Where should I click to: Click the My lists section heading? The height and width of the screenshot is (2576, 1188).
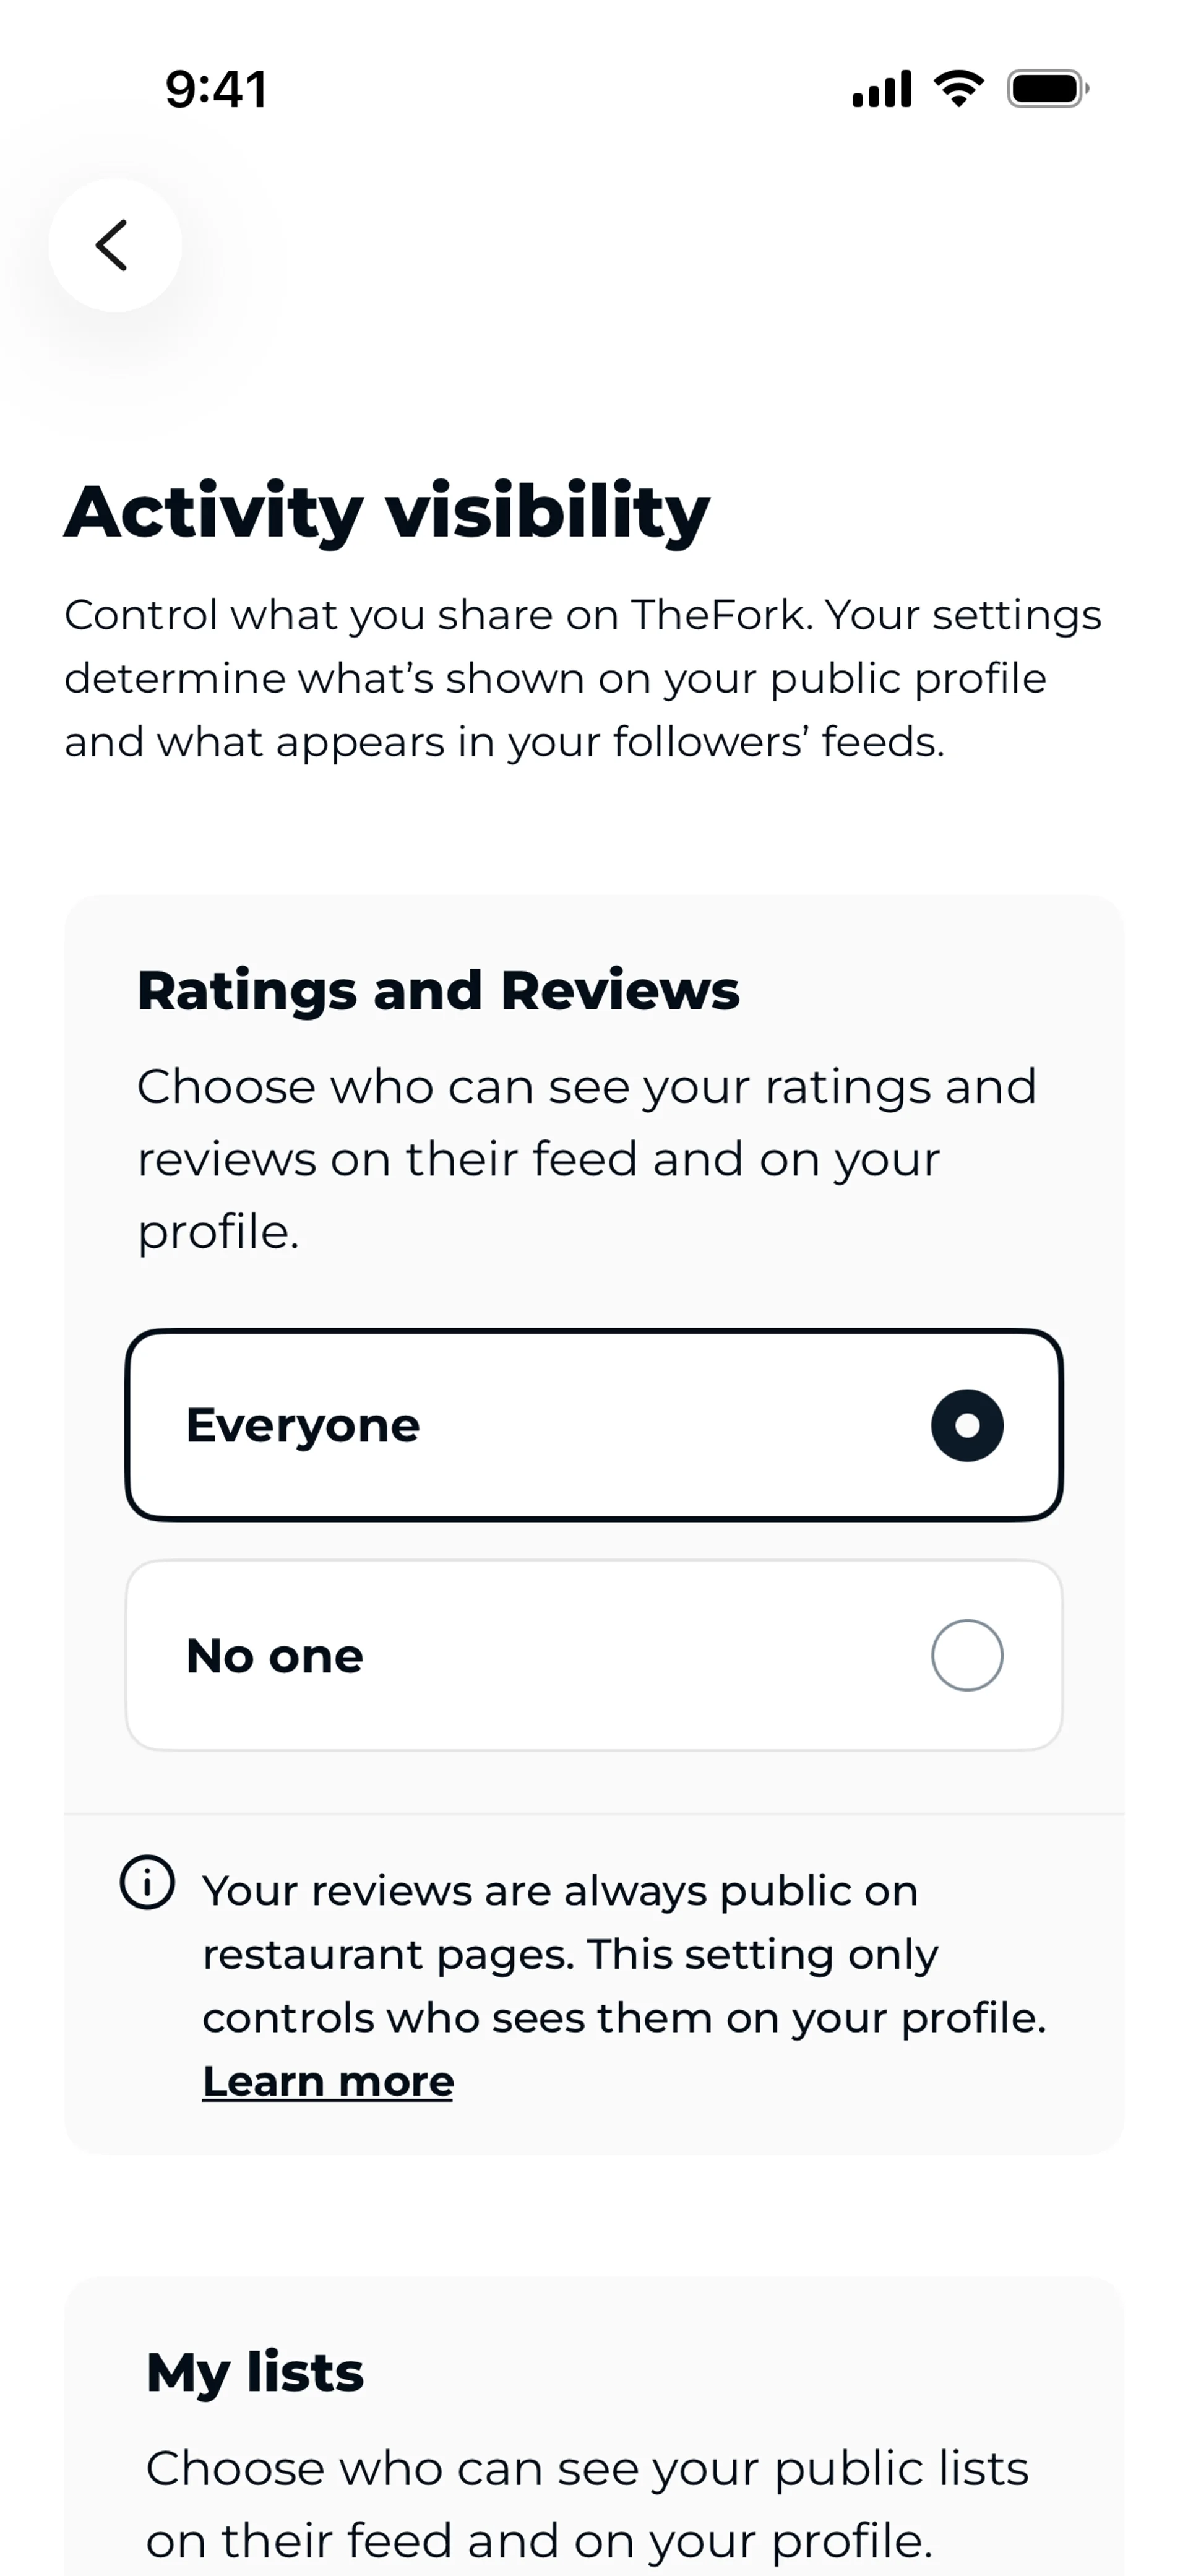255,2371
